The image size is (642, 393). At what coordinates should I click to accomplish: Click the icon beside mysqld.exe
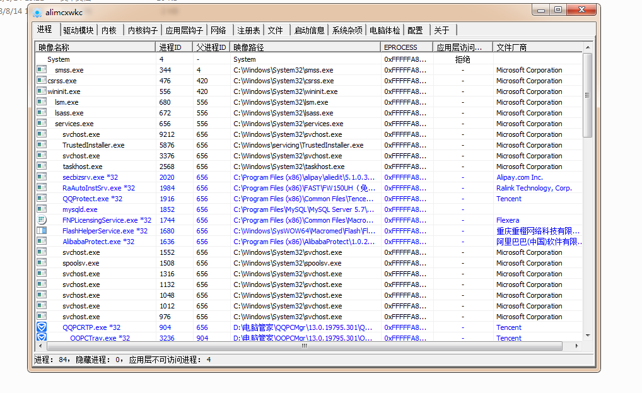(x=42, y=209)
